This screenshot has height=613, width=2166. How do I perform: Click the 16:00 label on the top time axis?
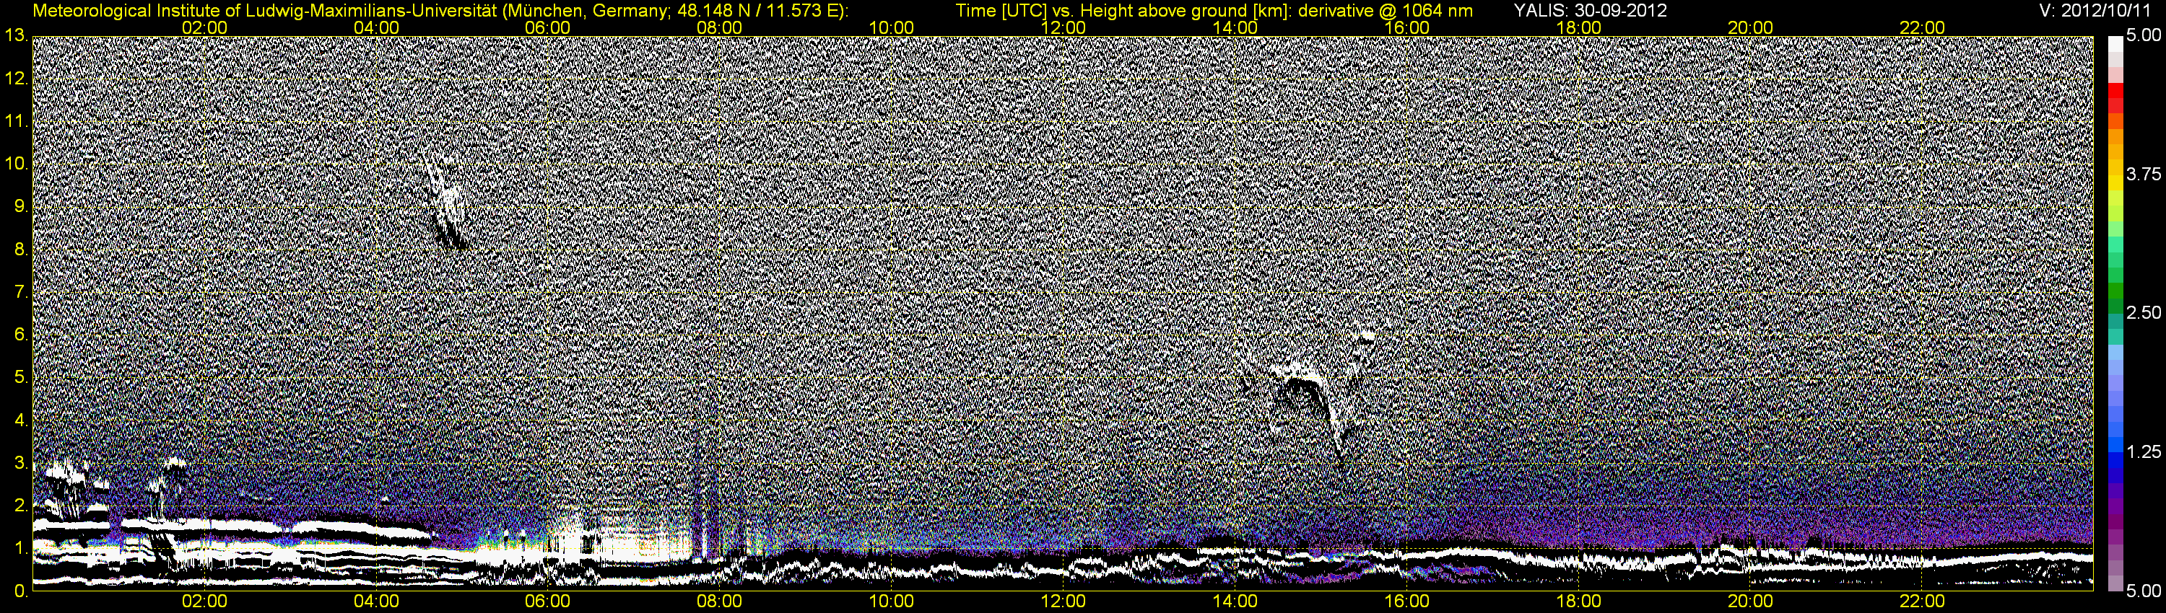click(x=1406, y=27)
